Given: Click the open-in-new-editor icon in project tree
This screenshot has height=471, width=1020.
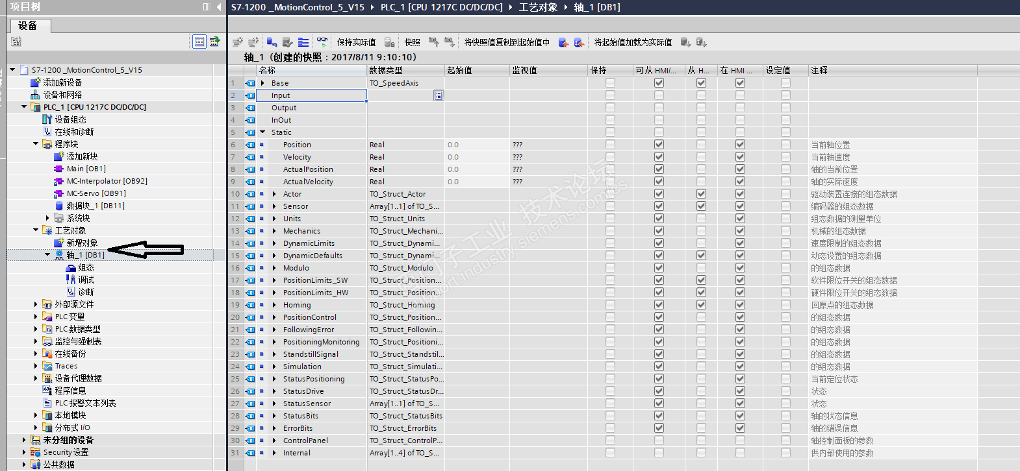Looking at the screenshot, I should tap(214, 42).
